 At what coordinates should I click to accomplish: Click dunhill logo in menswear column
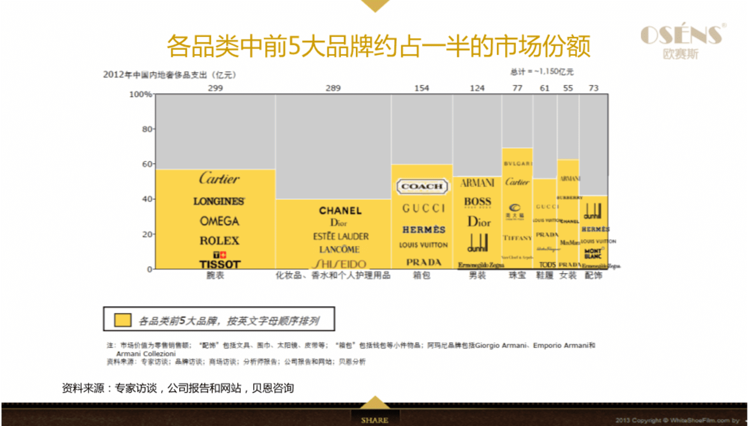478,243
